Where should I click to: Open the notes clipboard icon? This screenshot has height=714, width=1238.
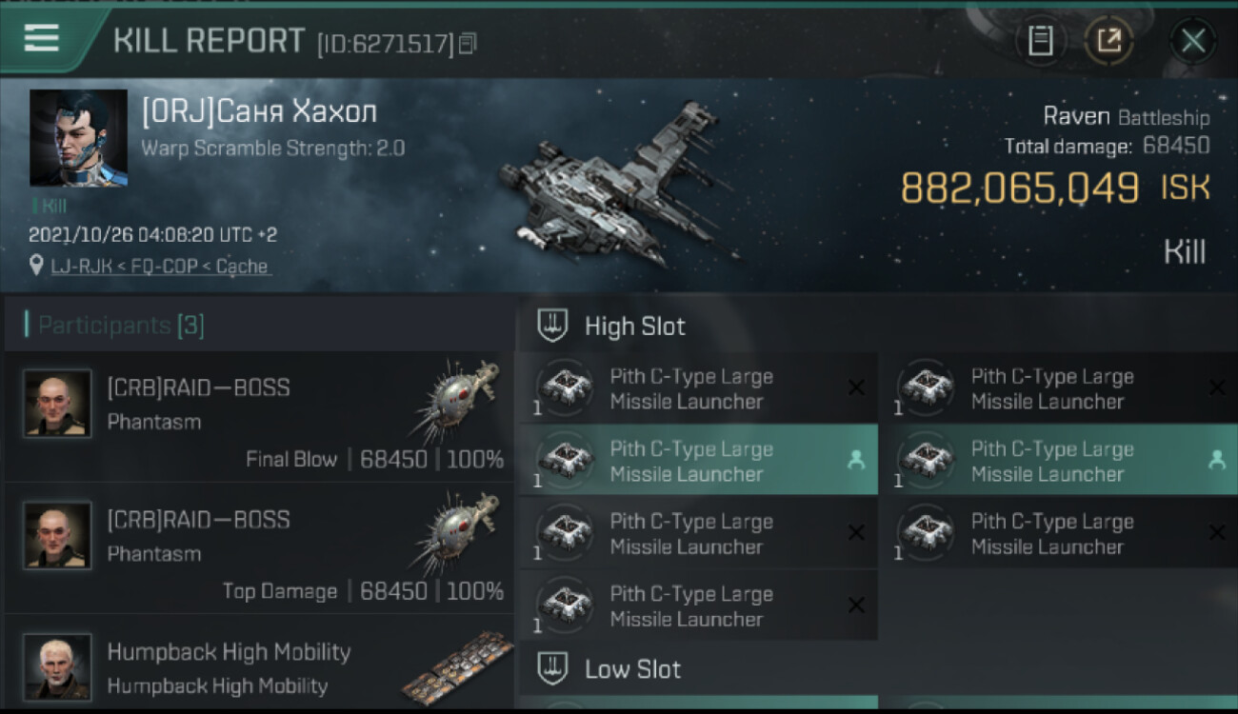click(x=1040, y=41)
